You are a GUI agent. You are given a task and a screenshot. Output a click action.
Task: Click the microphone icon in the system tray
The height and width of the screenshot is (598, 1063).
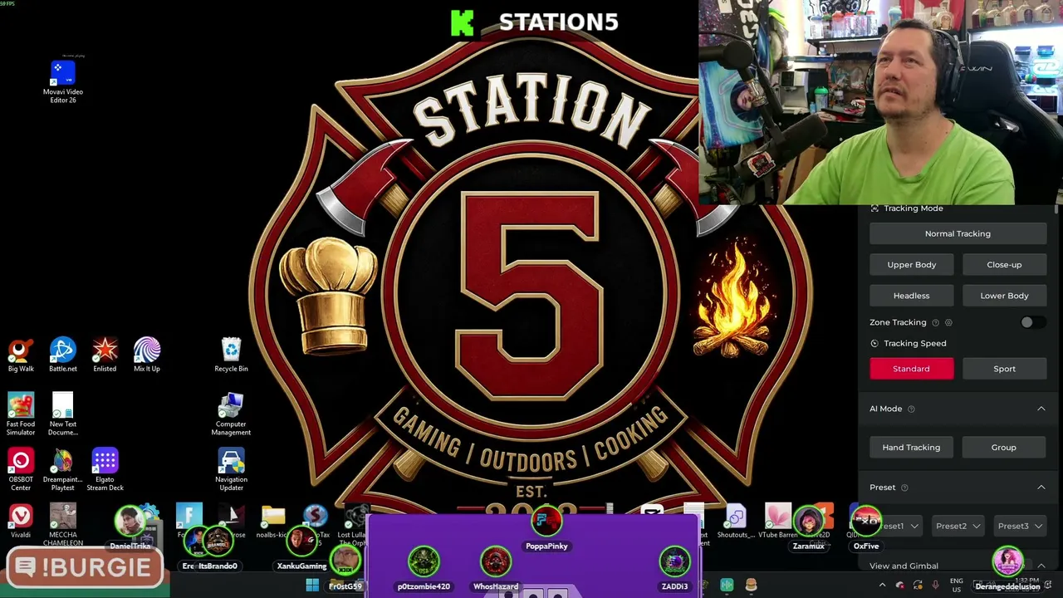coord(935,586)
